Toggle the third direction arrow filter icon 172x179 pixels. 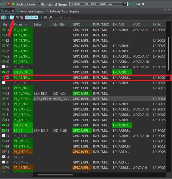tap(36, 18)
